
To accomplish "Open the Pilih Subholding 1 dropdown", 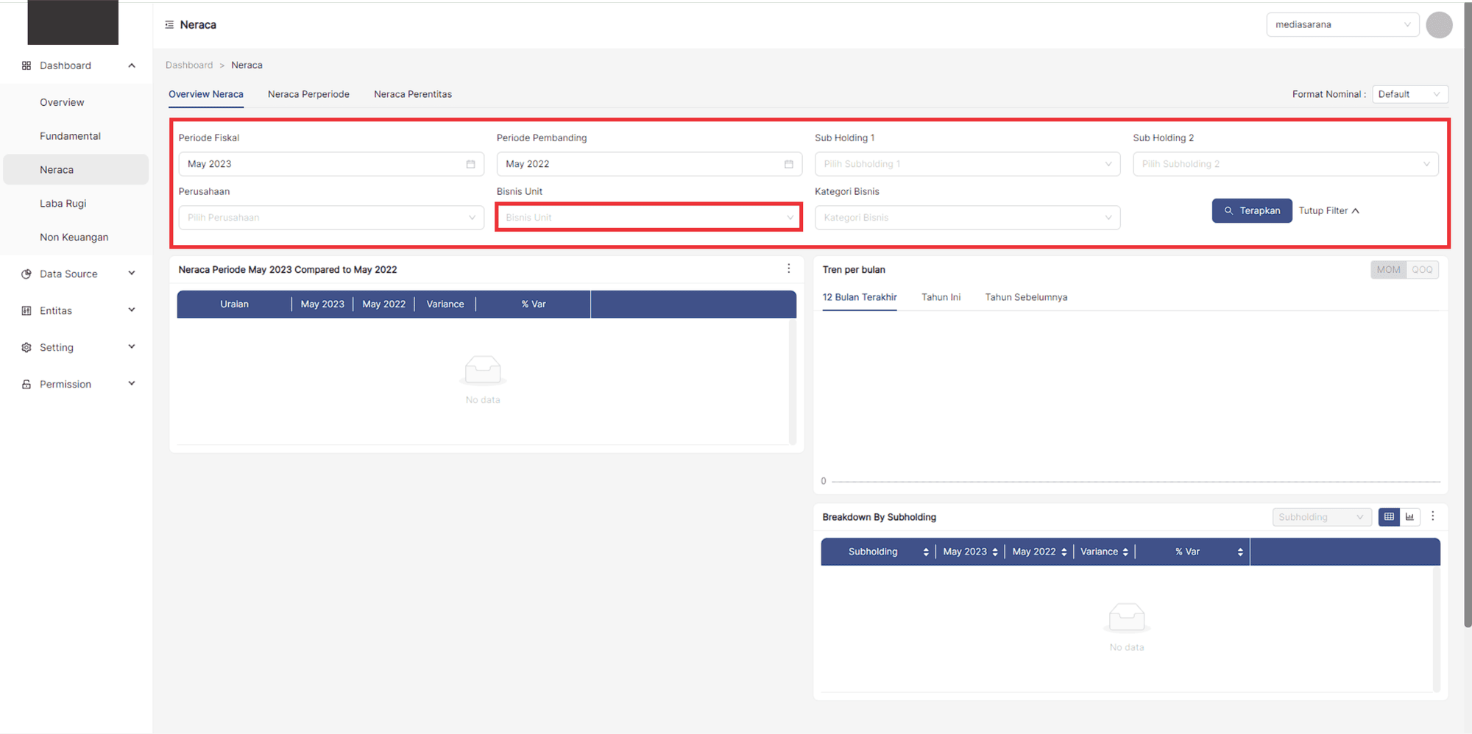I will [967, 164].
